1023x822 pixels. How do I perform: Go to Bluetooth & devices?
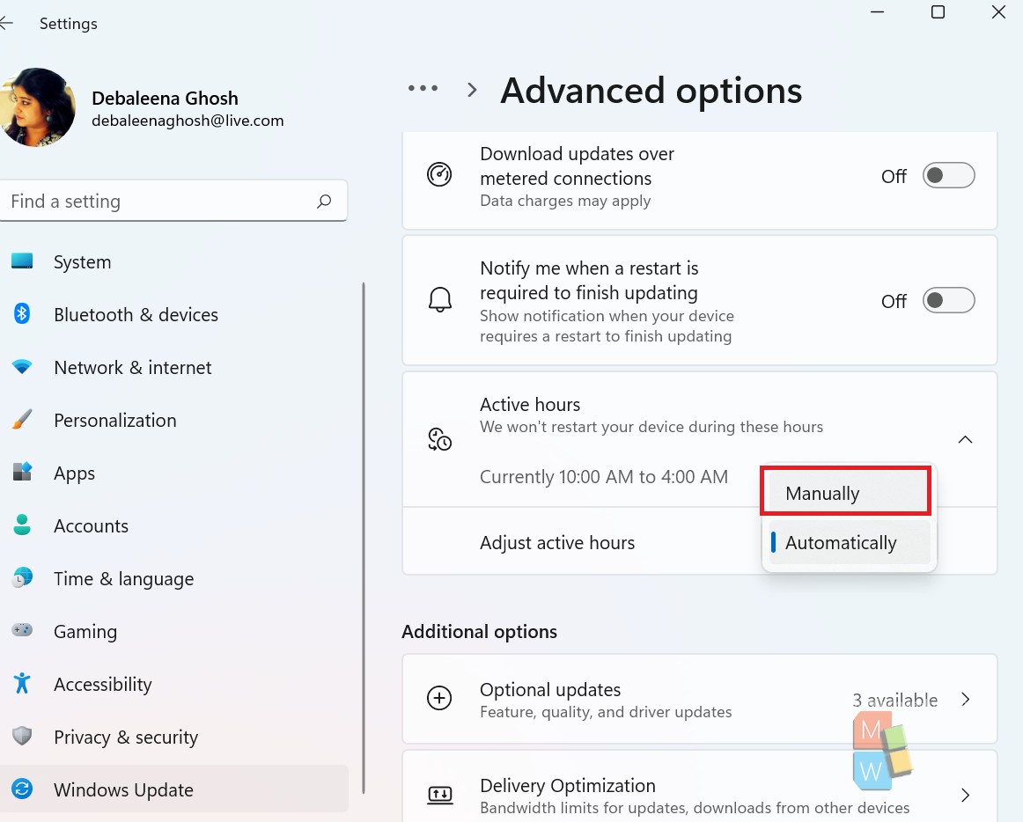pyautogui.click(x=173, y=314)
